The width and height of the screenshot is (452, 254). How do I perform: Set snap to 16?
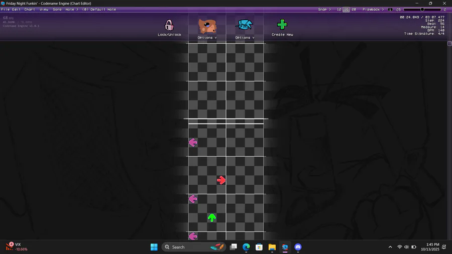[346, 9]
